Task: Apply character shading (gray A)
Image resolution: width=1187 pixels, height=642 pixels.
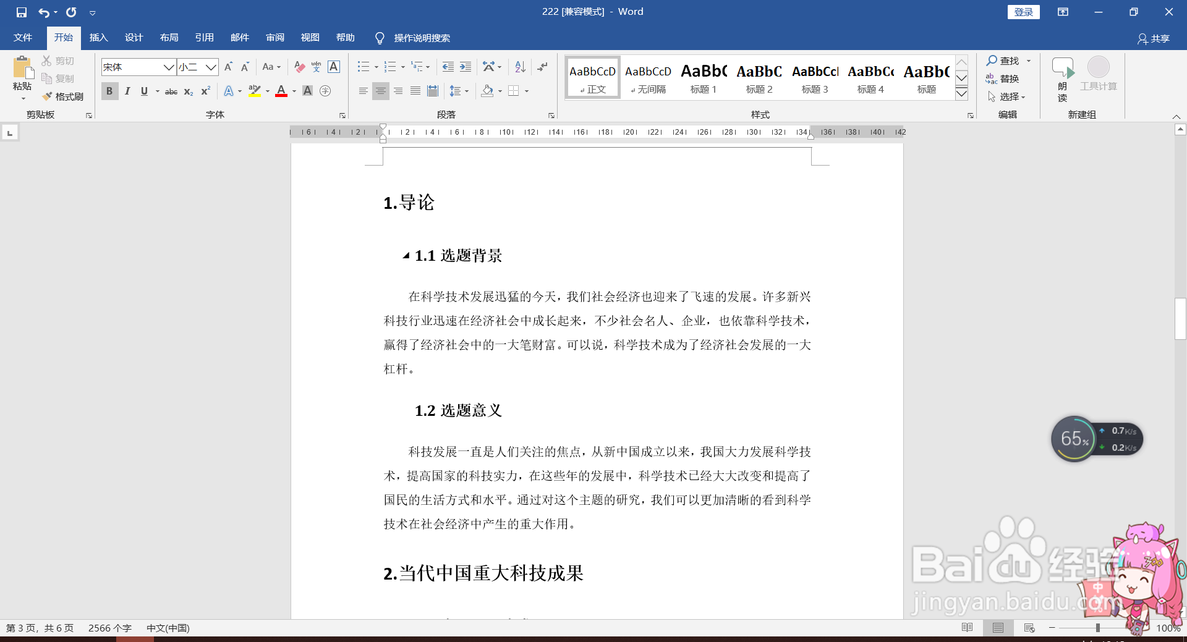Action: [307, 91]
